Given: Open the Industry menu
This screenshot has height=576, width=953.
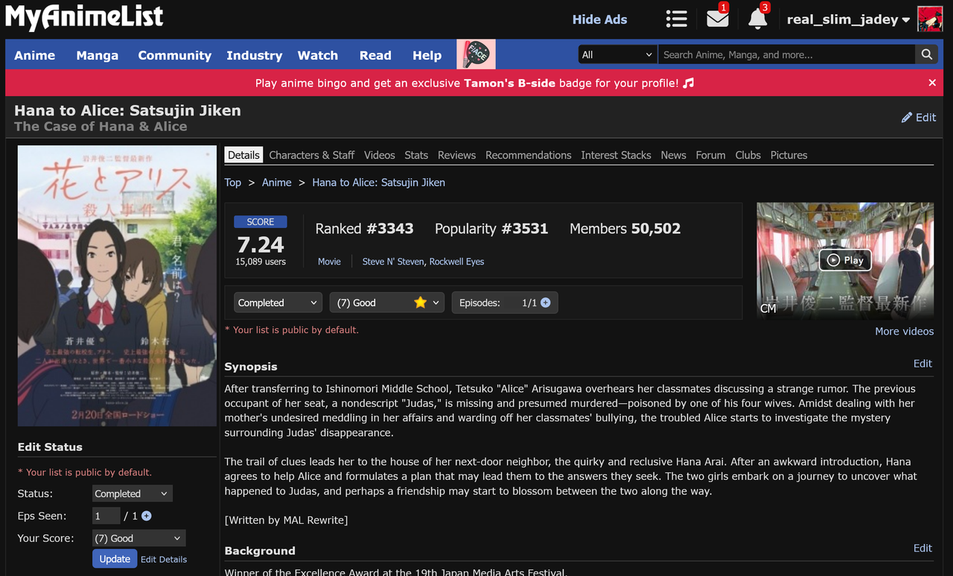Looking at the screenshot, I should (x=255, y=55).
